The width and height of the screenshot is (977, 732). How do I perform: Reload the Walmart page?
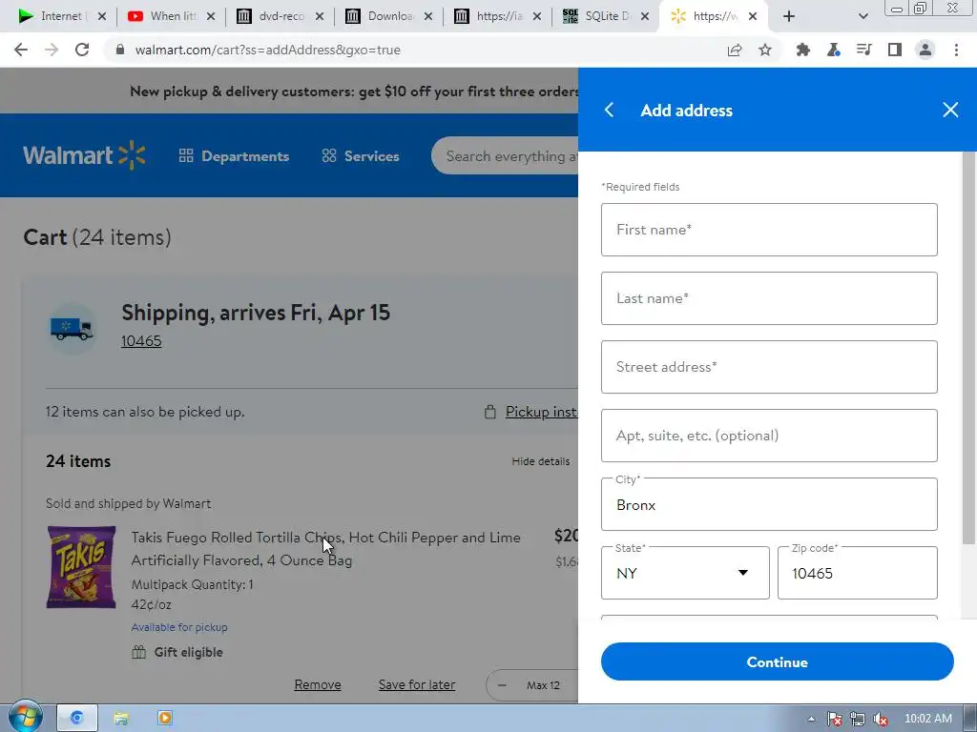pos(82,50)
